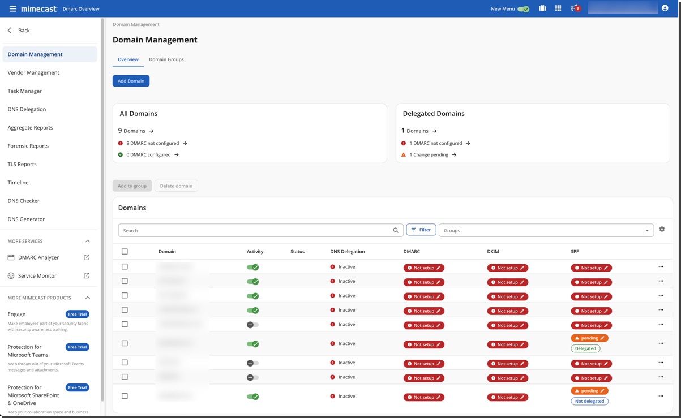Toggle the New Menu switch
Viewport: 681px width, 418px height.
click(x=524, y=9)
